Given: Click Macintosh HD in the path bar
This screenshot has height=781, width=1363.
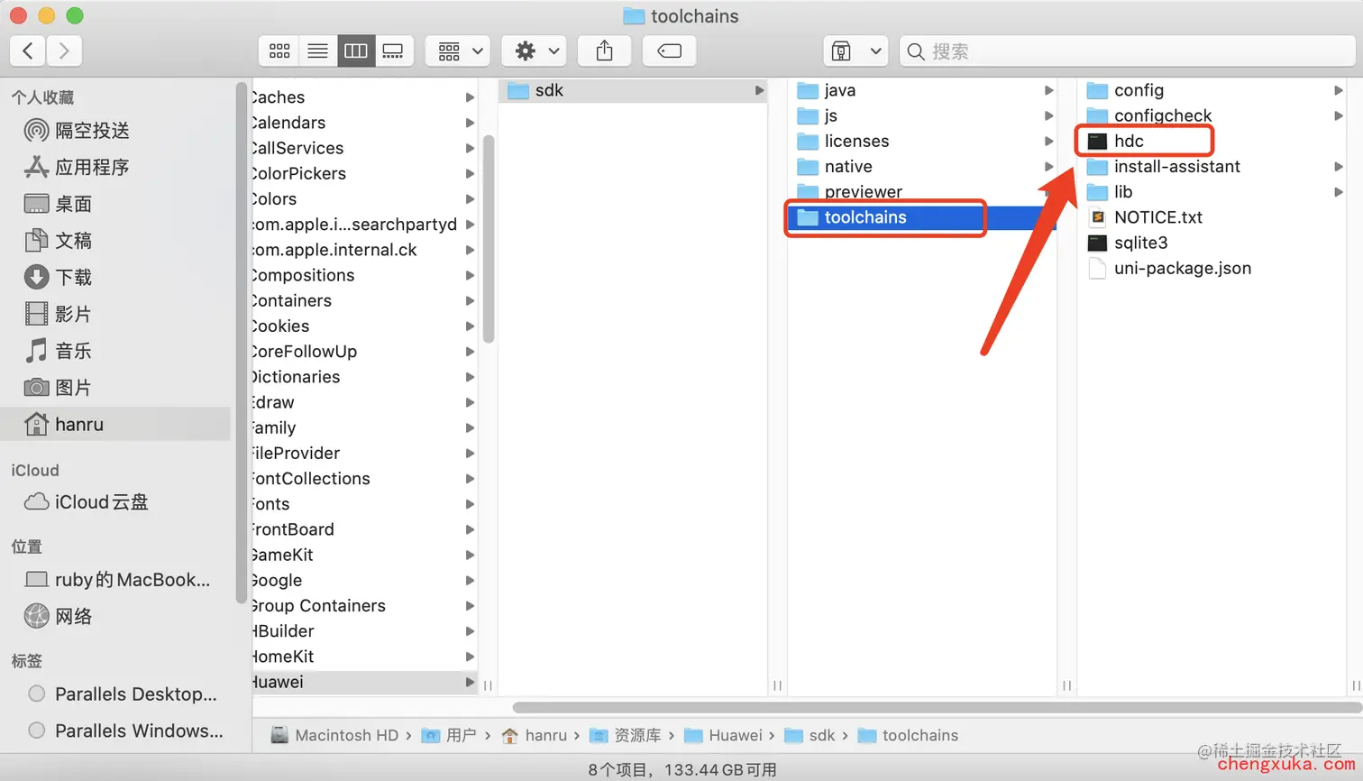Looking at the screenshot, I should click(x=334, y=735).
